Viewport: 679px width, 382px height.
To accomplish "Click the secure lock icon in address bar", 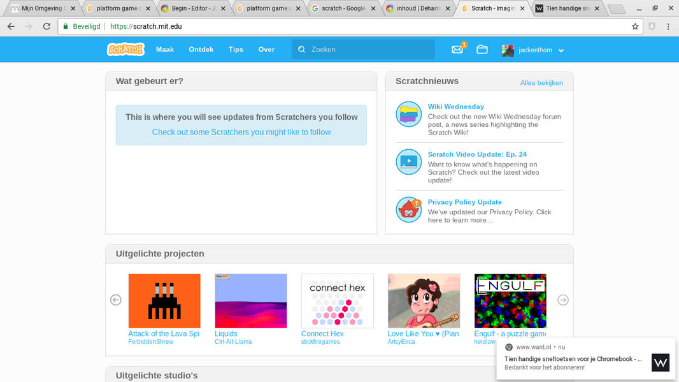I will (x=66, y=26).
